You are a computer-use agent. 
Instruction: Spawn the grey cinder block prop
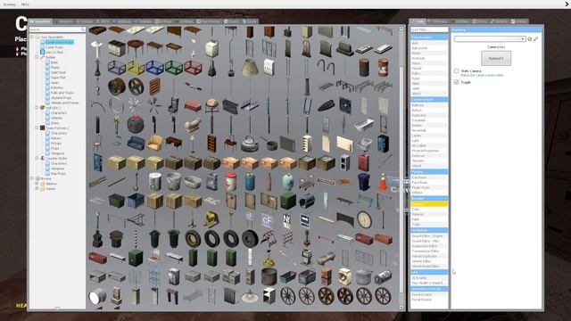pos(344,162)
